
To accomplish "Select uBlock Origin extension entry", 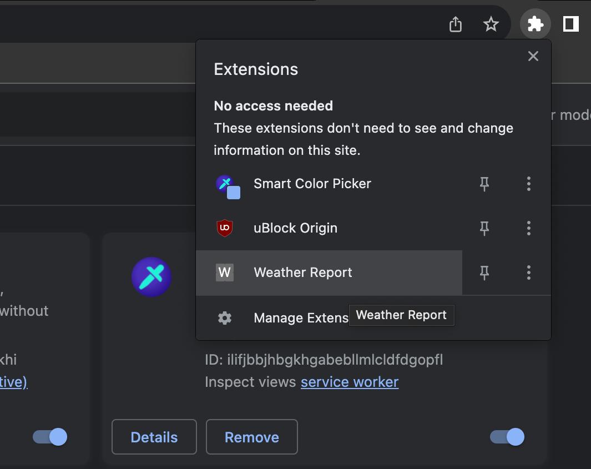I will [x=329, y=228].
